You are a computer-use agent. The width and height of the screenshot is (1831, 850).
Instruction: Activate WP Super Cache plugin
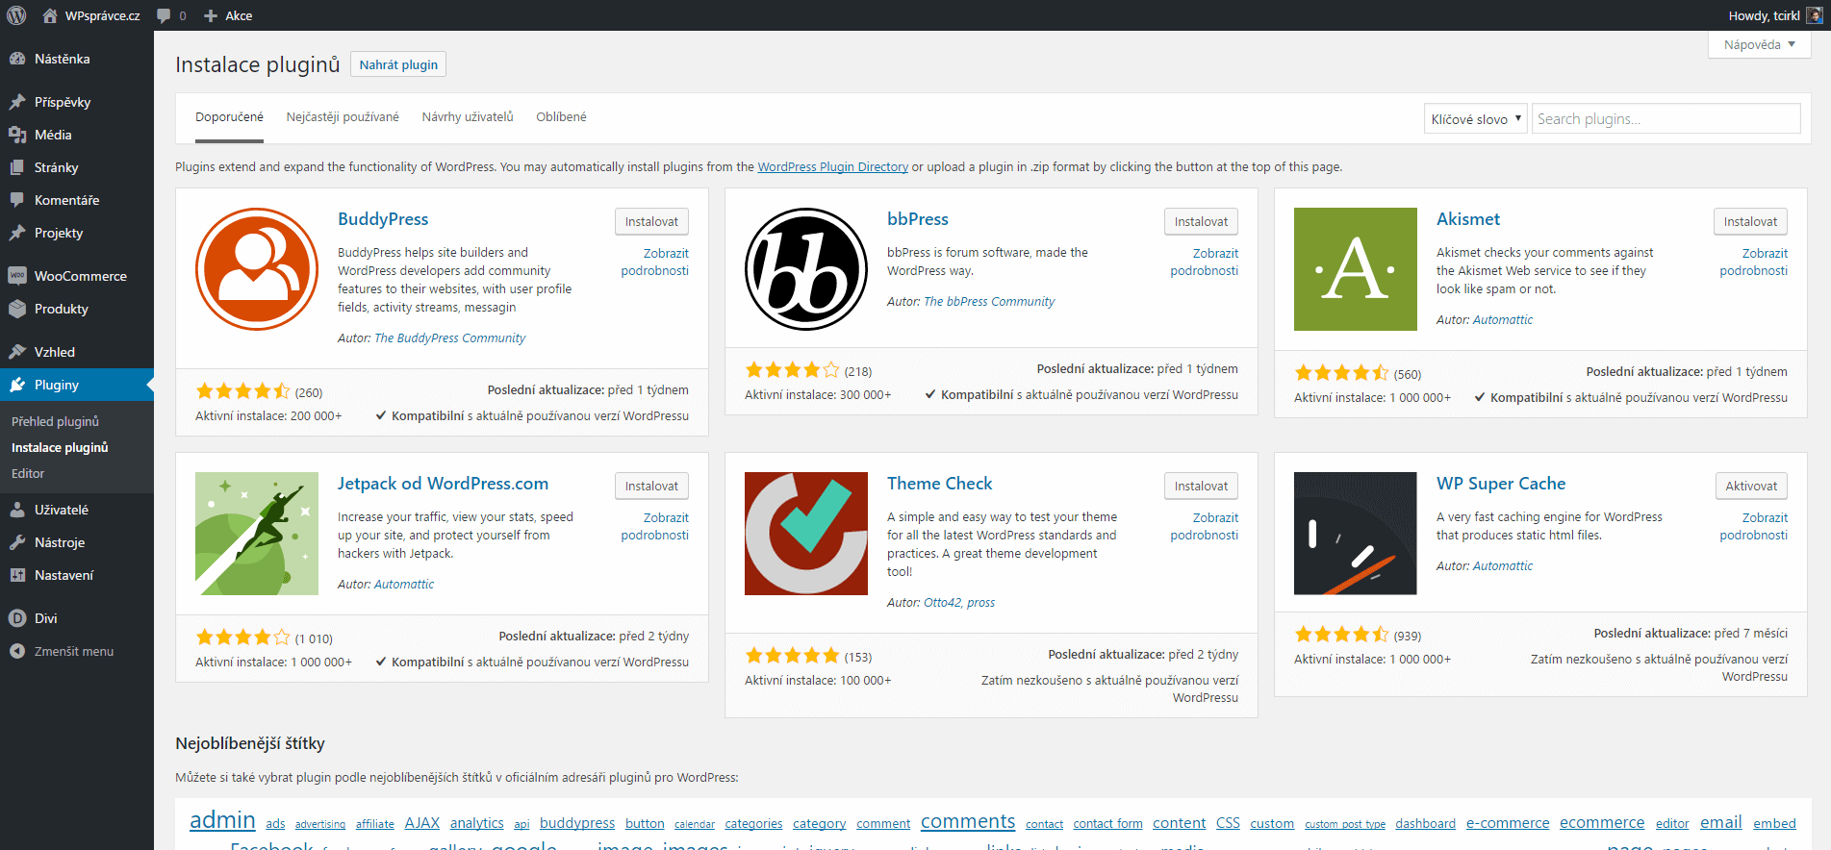tap(1751, 486)
